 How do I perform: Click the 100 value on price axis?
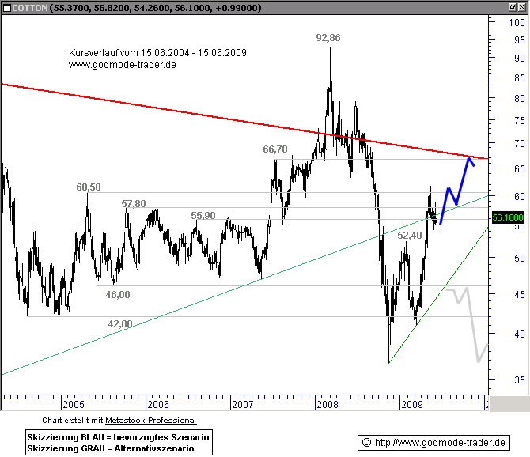coord(517,23)
